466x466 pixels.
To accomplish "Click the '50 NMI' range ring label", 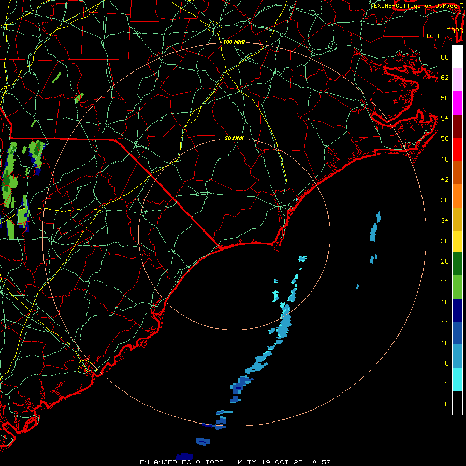I will coord(234,138).
